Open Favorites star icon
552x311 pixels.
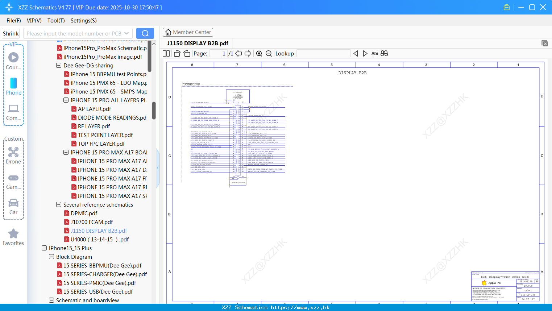coord(13,233)
